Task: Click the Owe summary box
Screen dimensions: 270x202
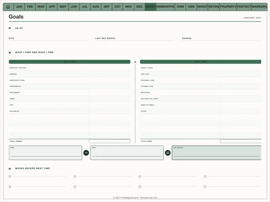Action: [127, 153]
